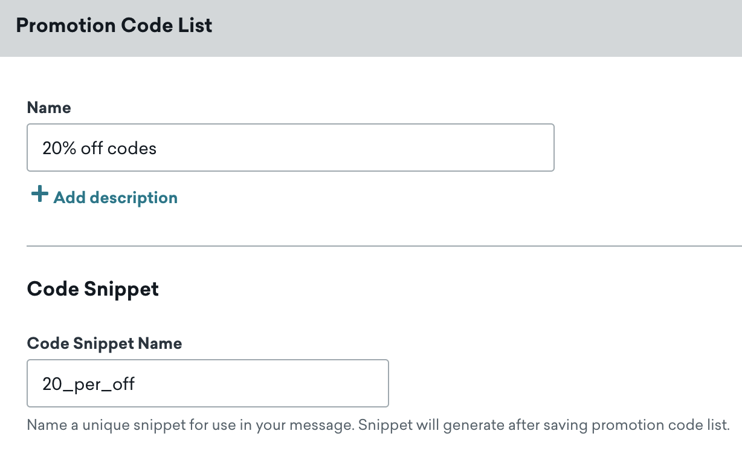
Task: Click the plus icon beside Add description
Action: click(39, 195)
